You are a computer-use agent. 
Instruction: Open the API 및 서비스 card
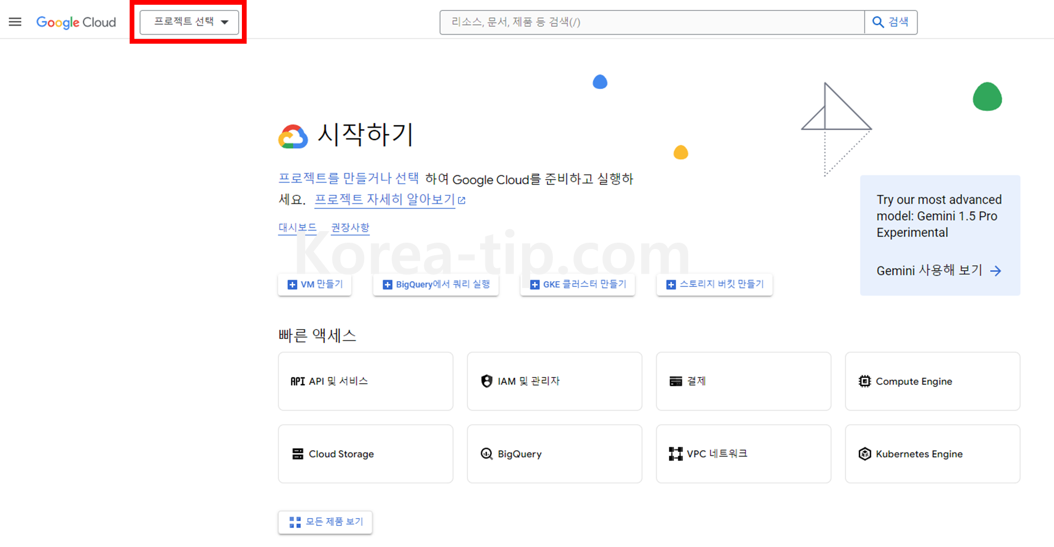click(366, 381)
